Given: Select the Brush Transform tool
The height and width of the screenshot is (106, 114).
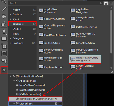Looking at the screenshot, I should 4,24.
